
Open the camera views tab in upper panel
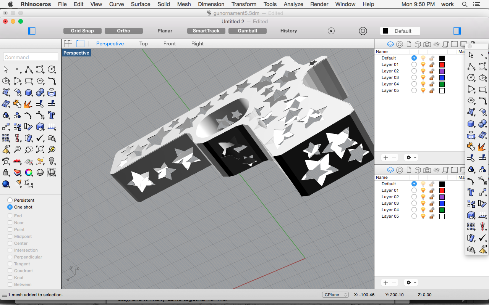427,44
